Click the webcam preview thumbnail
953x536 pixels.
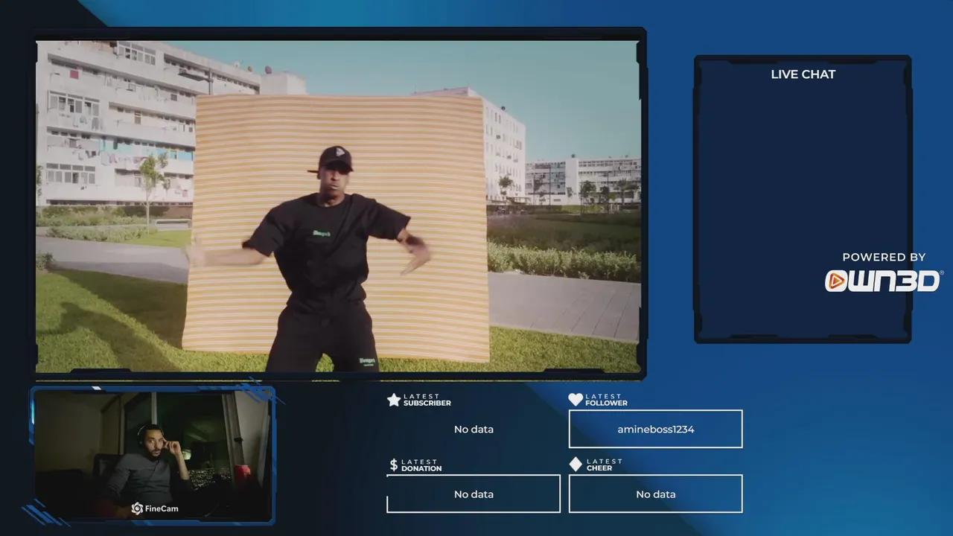(153, 454)
